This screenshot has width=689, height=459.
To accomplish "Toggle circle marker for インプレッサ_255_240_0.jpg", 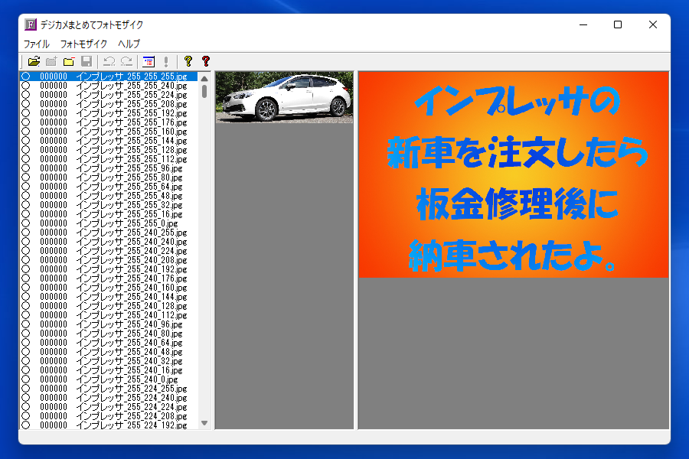I will point(26,379).
